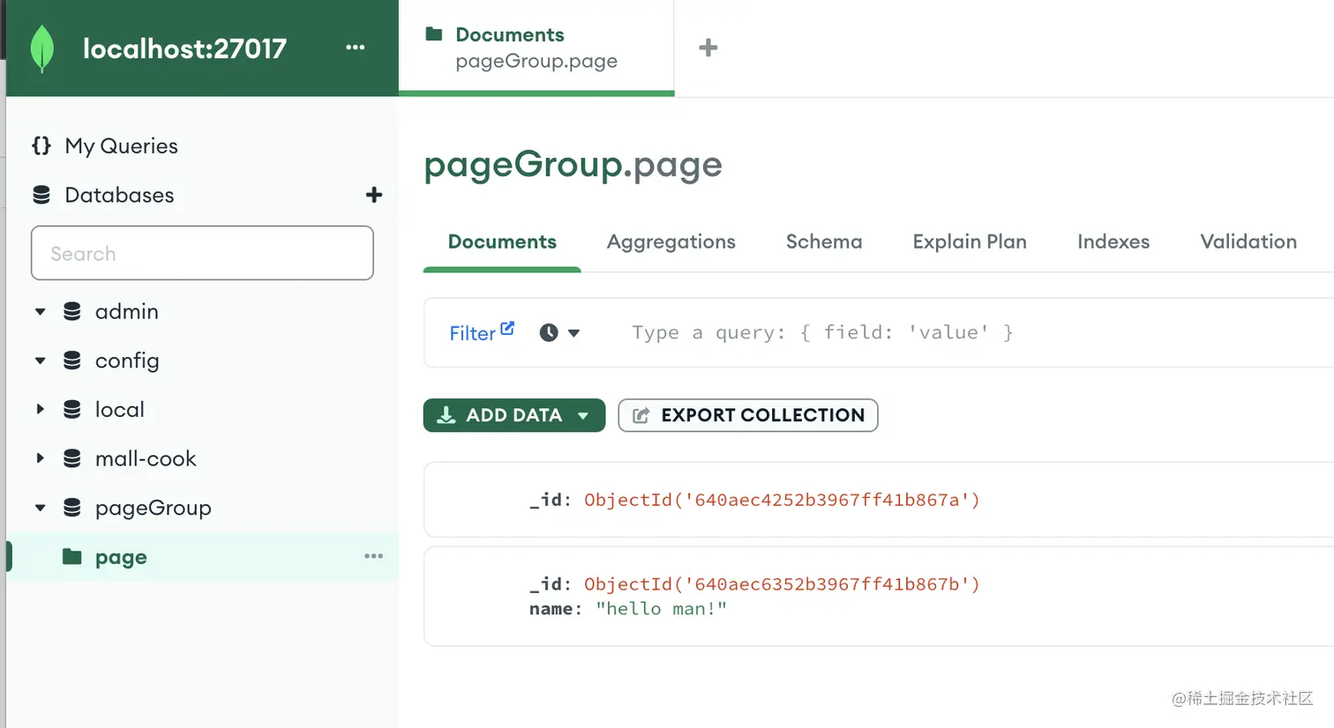This screenshot has width=1334, height=728.
Task: Open a new tab with plus icon
Action: pos(708,48)
